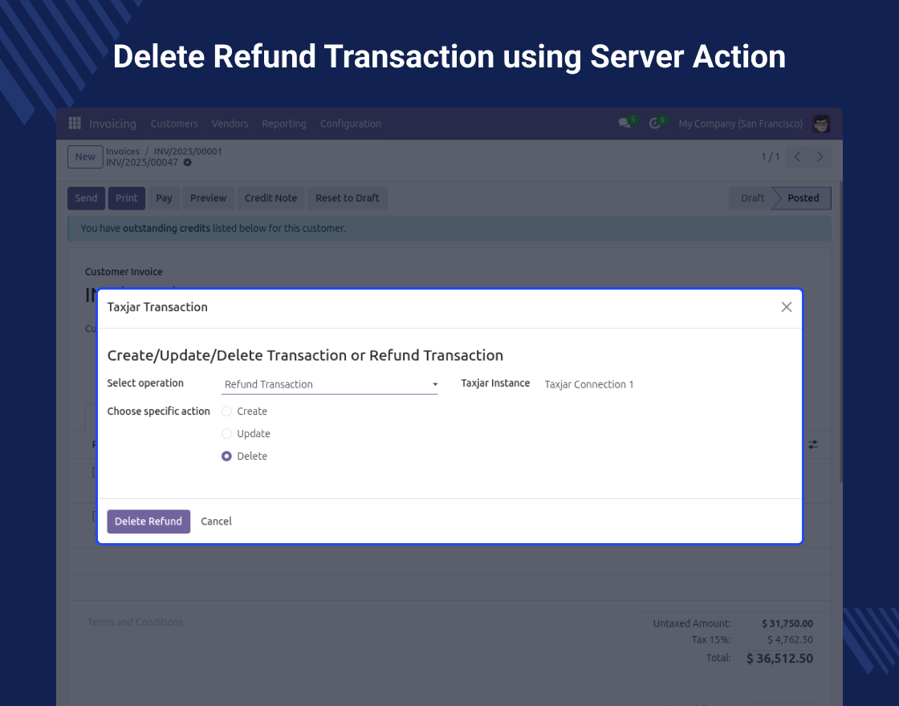Click the Credit Note button

click(x=271, y=198)
